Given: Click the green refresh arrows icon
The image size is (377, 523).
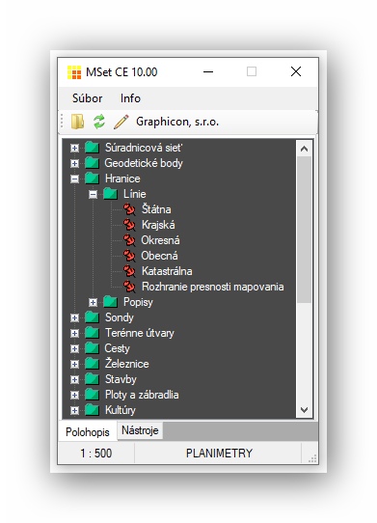Looking at the screenshot, I should 99,122.
